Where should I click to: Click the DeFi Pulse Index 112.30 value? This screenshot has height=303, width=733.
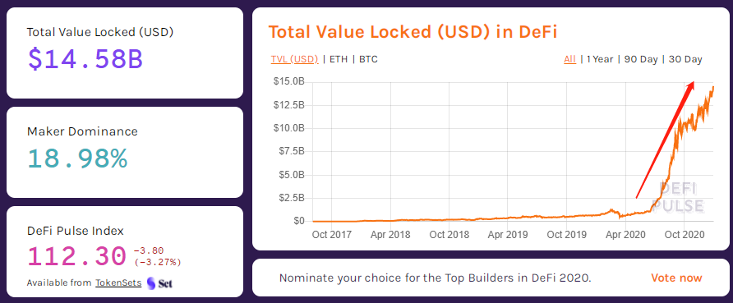(x=76, y=256)
